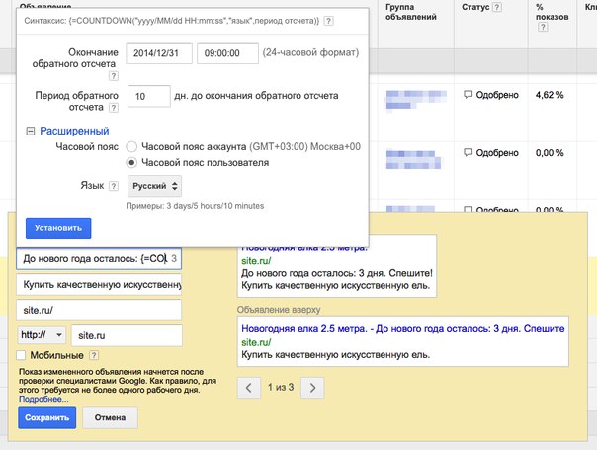Click the countdown end time field 09:00:00
This screenshot has height=450, width=597.
pos(227,53)
